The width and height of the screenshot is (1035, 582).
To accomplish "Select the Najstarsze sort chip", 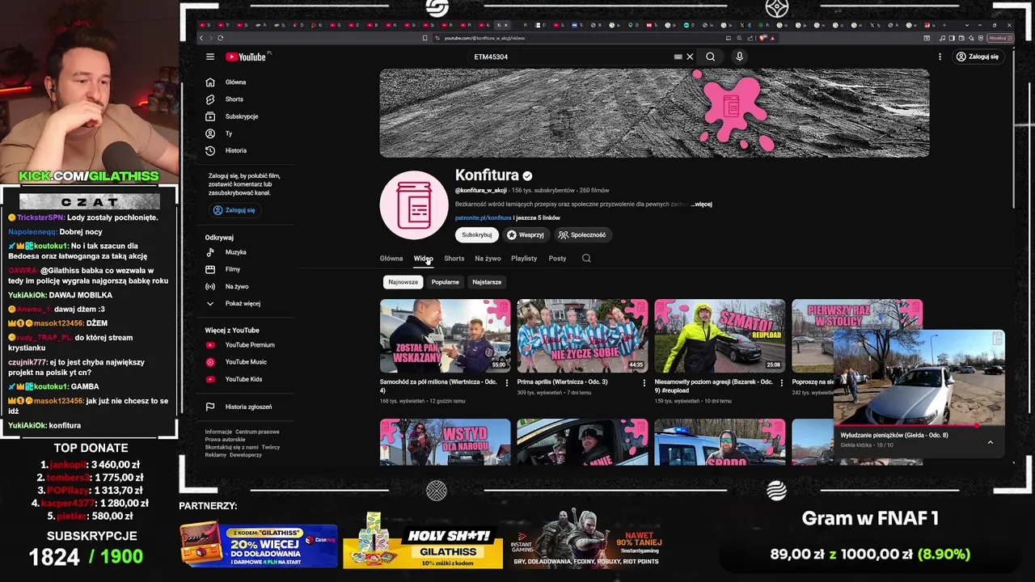I will tap(487, 282).
